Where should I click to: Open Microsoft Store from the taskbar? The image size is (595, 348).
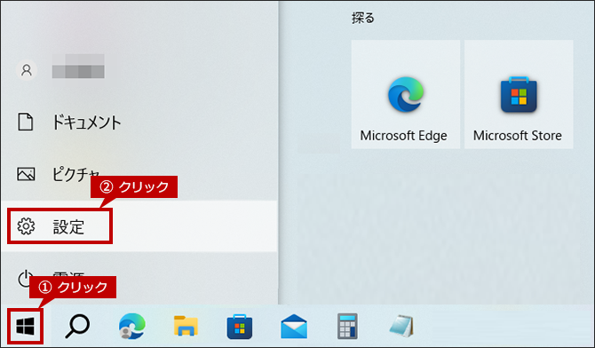[x=240, y=327]
